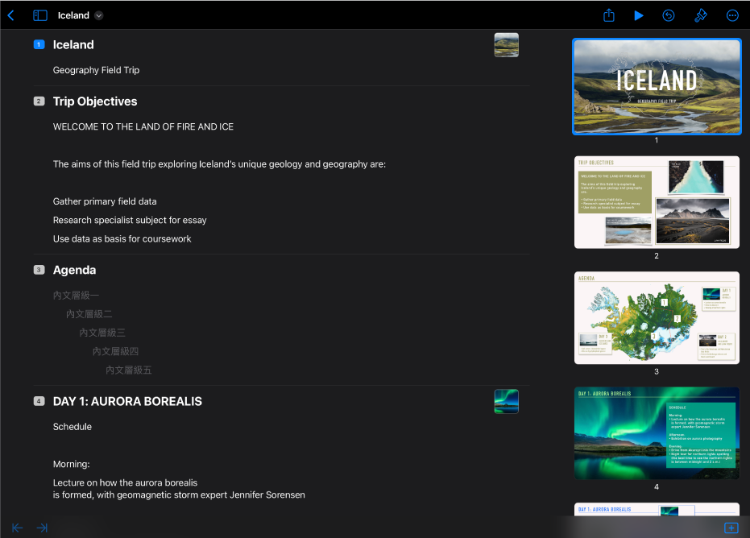Click the indent arrow icon

tap(42, 528)
